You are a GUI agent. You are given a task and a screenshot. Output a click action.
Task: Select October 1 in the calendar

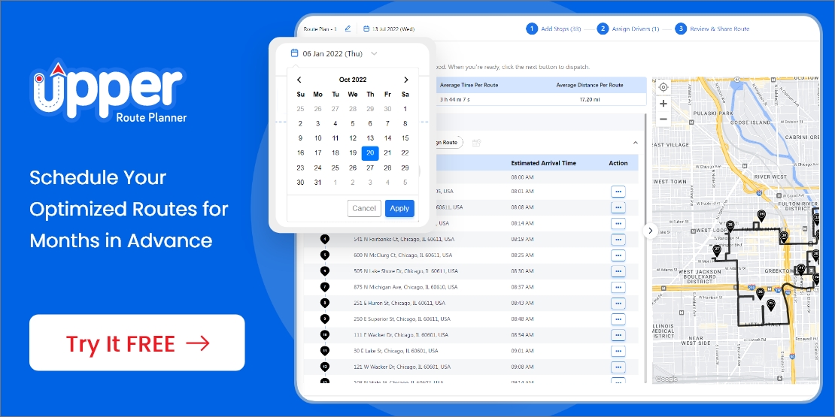coord(405,109)
